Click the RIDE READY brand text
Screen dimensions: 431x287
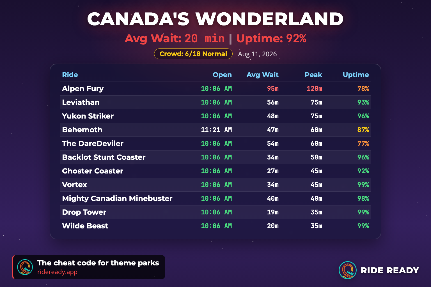[x=390, y=270]
